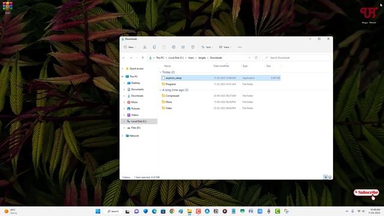Click the Search Downloads field
The width and height of the screenshot is (384, 216).
(296, 58)
